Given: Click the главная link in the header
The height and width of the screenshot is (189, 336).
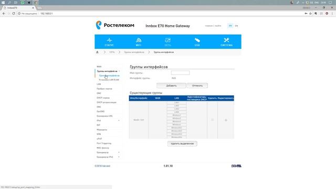Looking at the screenshot, I should [209, 26].
